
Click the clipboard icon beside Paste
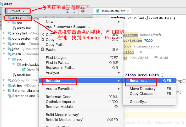42,49
